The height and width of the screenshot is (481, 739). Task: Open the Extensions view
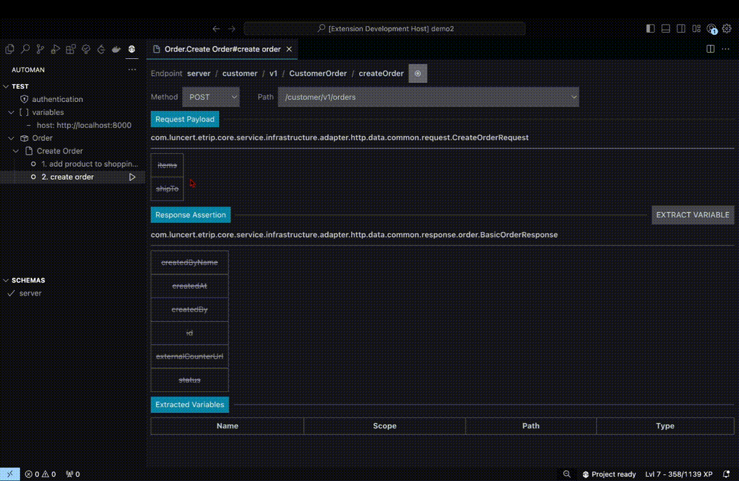tap(70, 49)
